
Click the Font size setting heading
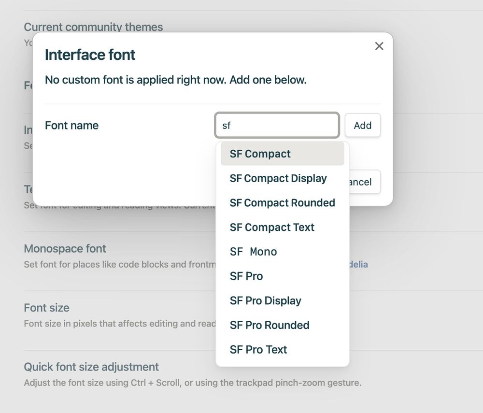coord(46,308)
